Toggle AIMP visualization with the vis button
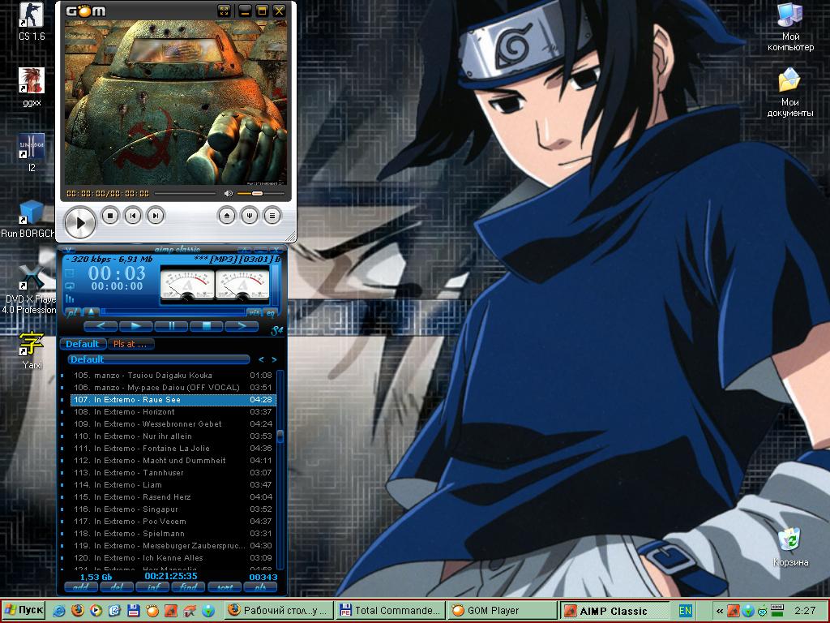 click(x=254, y=312)
